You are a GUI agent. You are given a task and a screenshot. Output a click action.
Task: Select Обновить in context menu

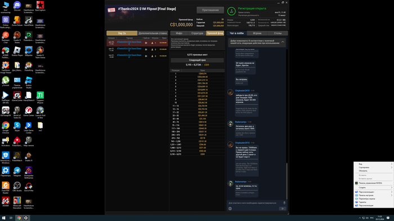[374, 171]
